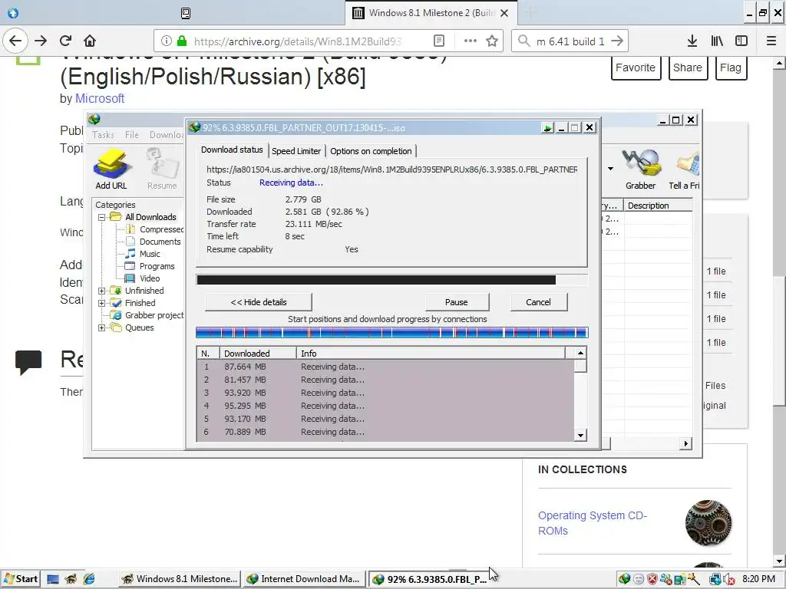Screen dimensions: 786x589
Task: Click the connections progress segment bar
Action: tap(392, 333)
